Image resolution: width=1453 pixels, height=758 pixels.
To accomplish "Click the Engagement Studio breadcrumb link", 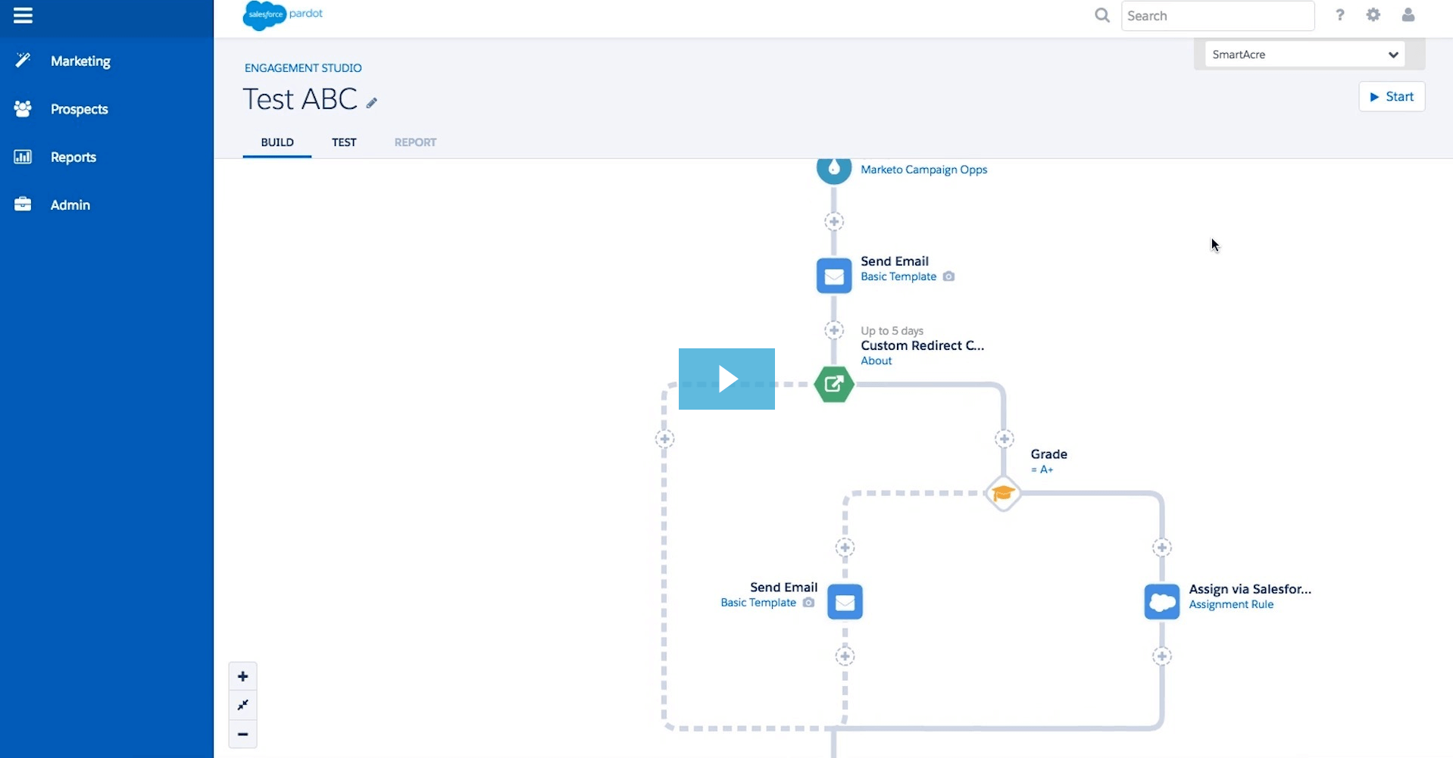I will click(x=303, y=68).
